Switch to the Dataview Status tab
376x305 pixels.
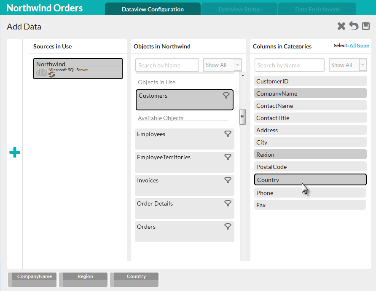coord(239,9)
